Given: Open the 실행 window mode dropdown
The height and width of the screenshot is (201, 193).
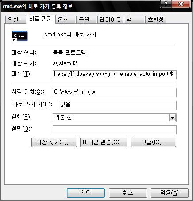Looking at the screenshot, I should (173, 118).
